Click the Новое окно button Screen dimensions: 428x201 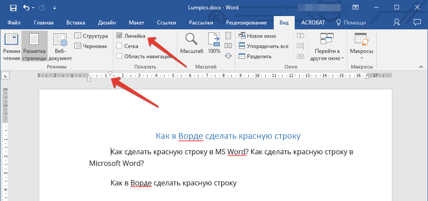coord(257,36)
